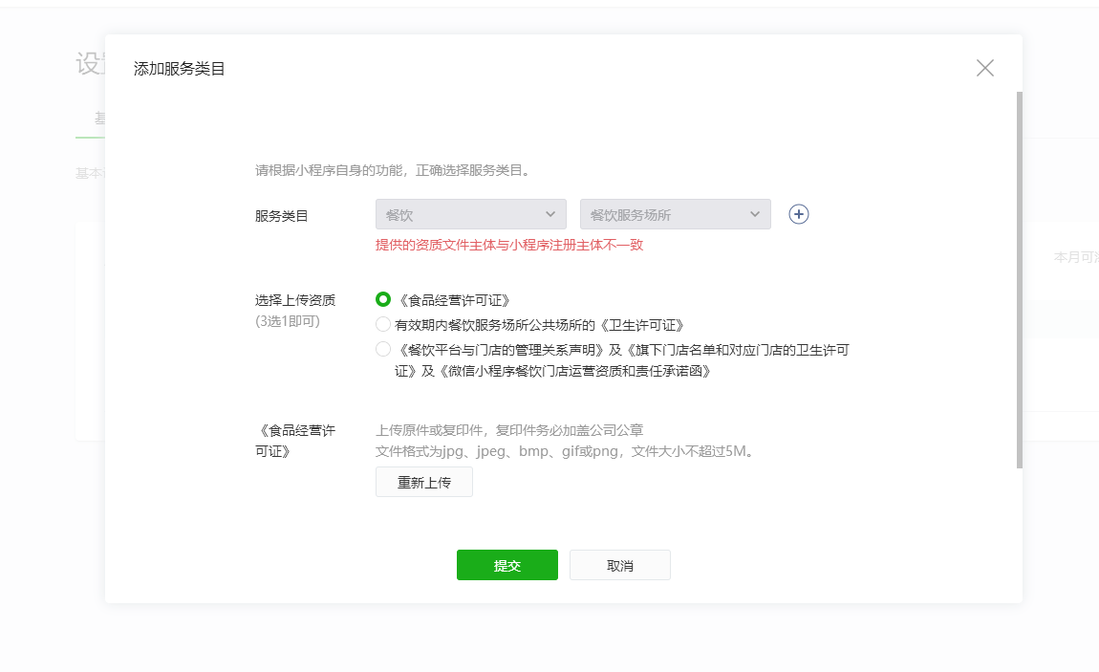
Task: Click the chevron arrow of the 餐饮 dropdown
Action: (x=550, y=214)
